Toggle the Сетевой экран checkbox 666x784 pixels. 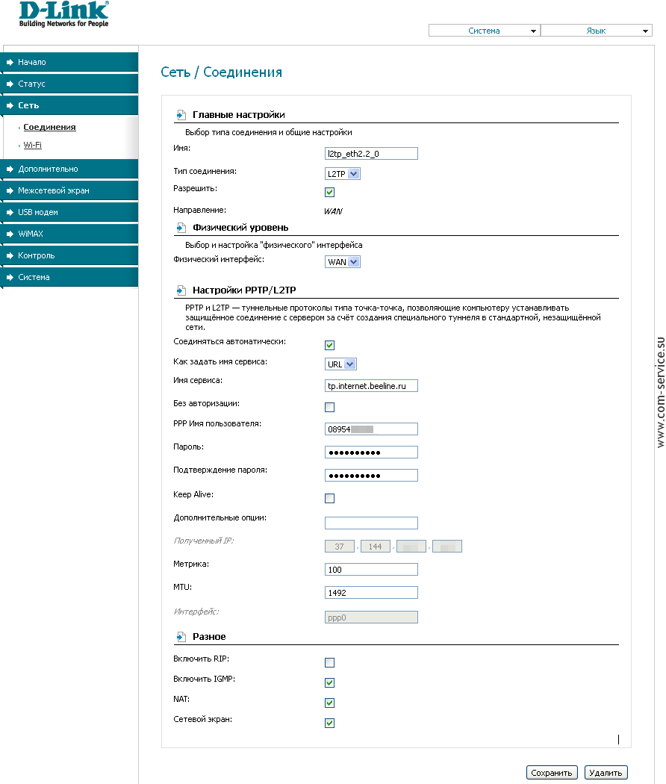329,723
